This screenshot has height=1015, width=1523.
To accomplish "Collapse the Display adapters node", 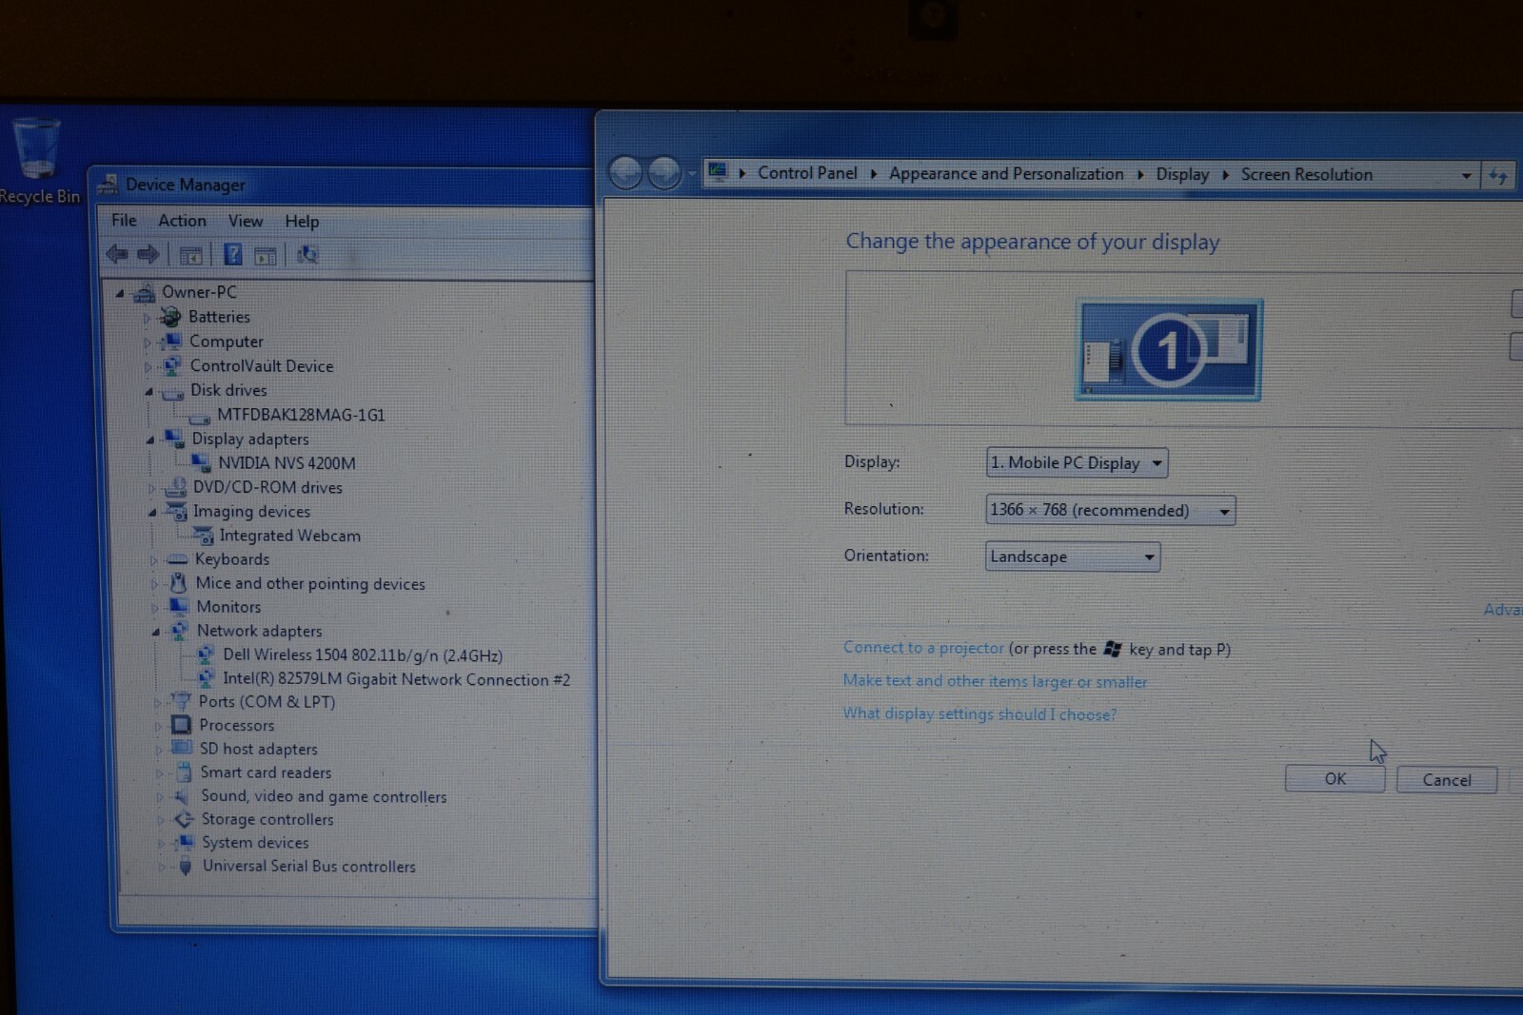I will point(149,439).
